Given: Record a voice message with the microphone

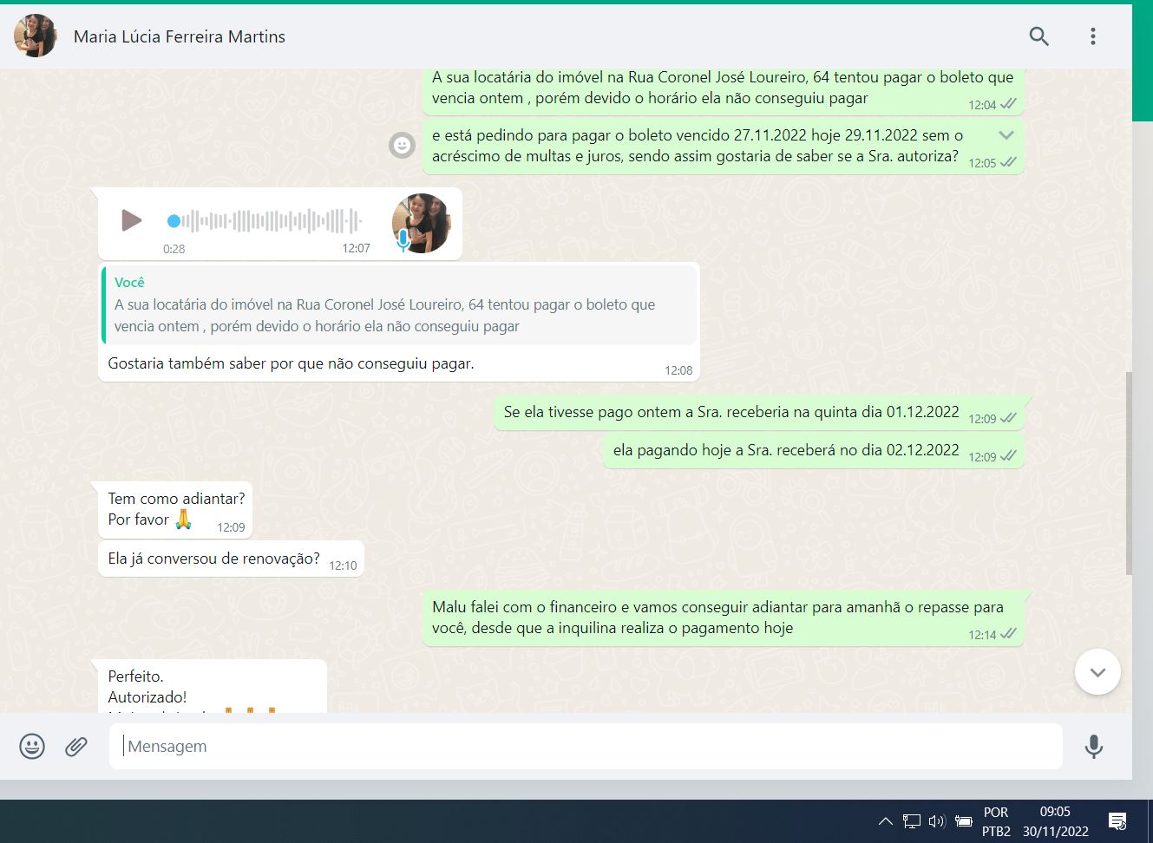Looking at the screenshot, I should [1093, 746].
